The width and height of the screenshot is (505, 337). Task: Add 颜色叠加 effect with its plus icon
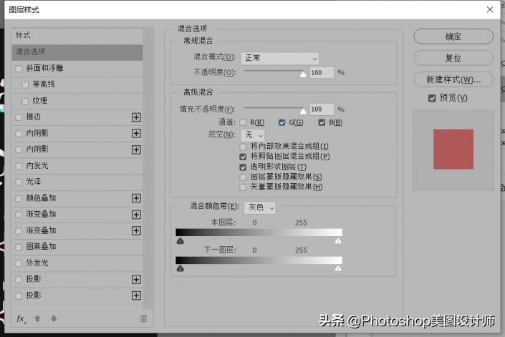tap(136, 198)
